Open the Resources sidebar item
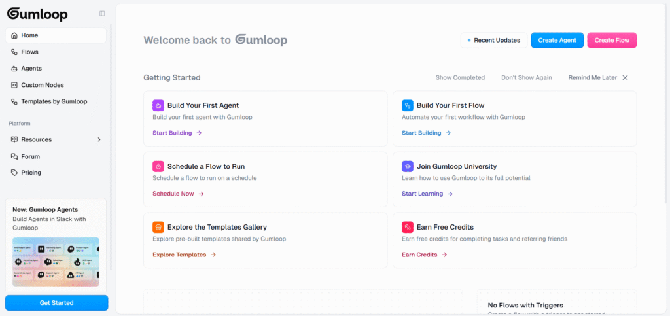The width and height of the screenshot is (670, 316). 56,139
